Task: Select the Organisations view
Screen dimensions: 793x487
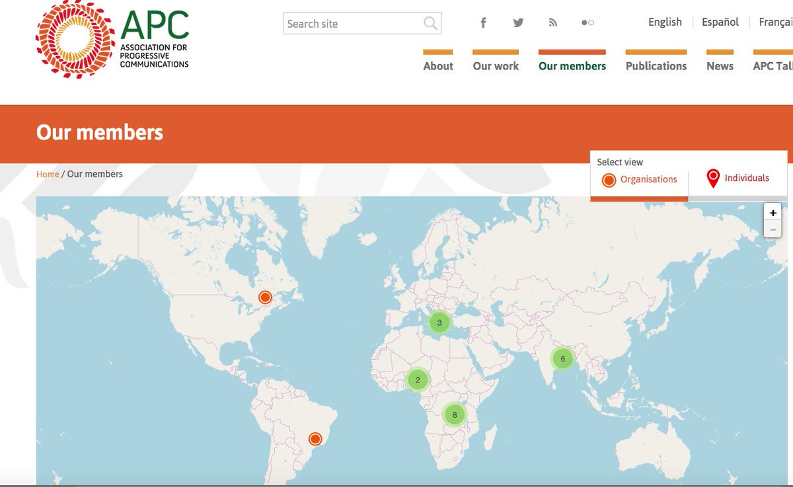Action: 639,180
